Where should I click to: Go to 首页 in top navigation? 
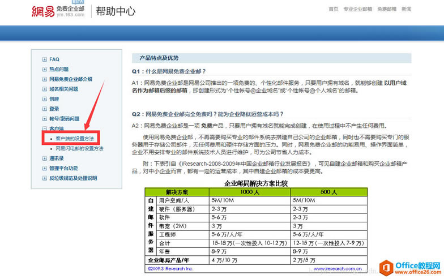coord(334,9)
